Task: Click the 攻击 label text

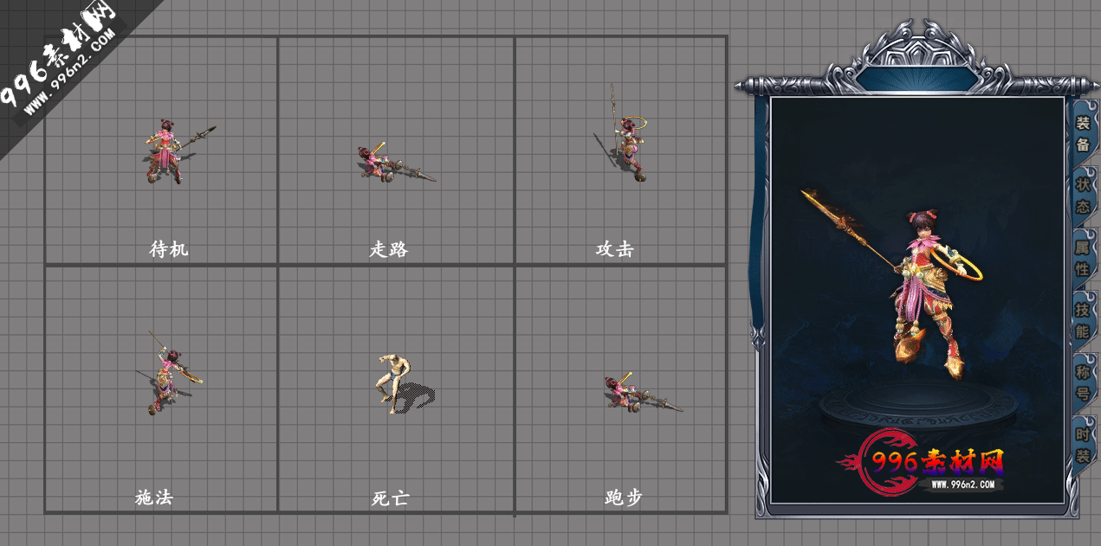Action: 615,249
